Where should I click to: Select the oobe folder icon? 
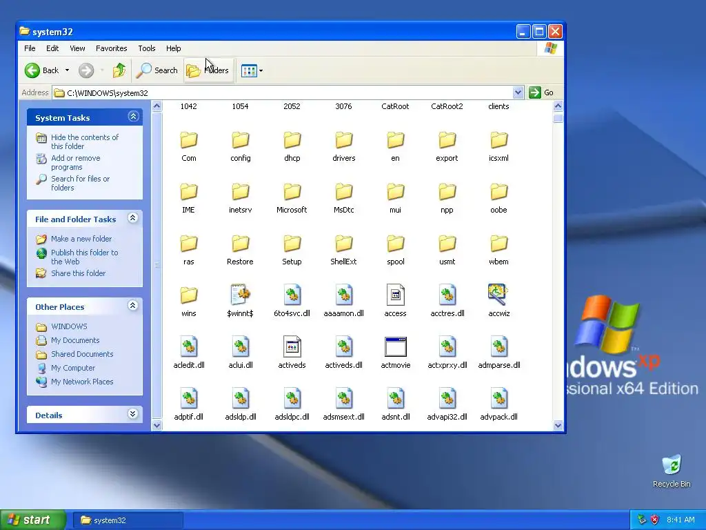pos(499,192)
